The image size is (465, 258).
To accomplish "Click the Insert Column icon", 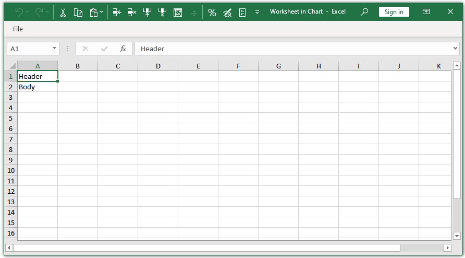I will 147,12.
